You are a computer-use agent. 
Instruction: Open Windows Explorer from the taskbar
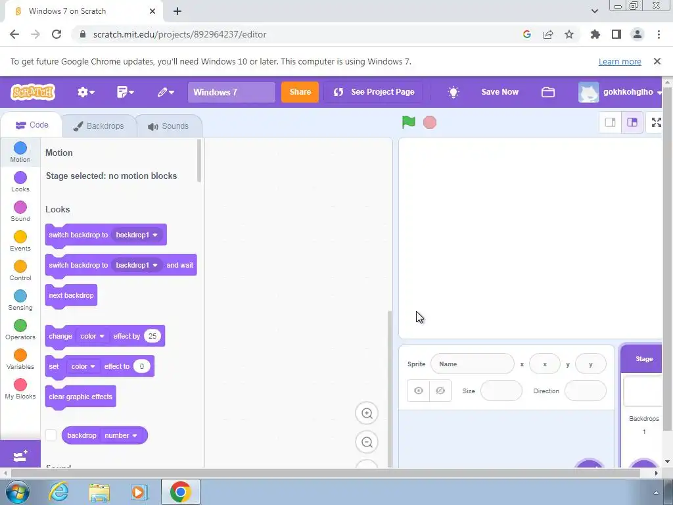(99, 492)
